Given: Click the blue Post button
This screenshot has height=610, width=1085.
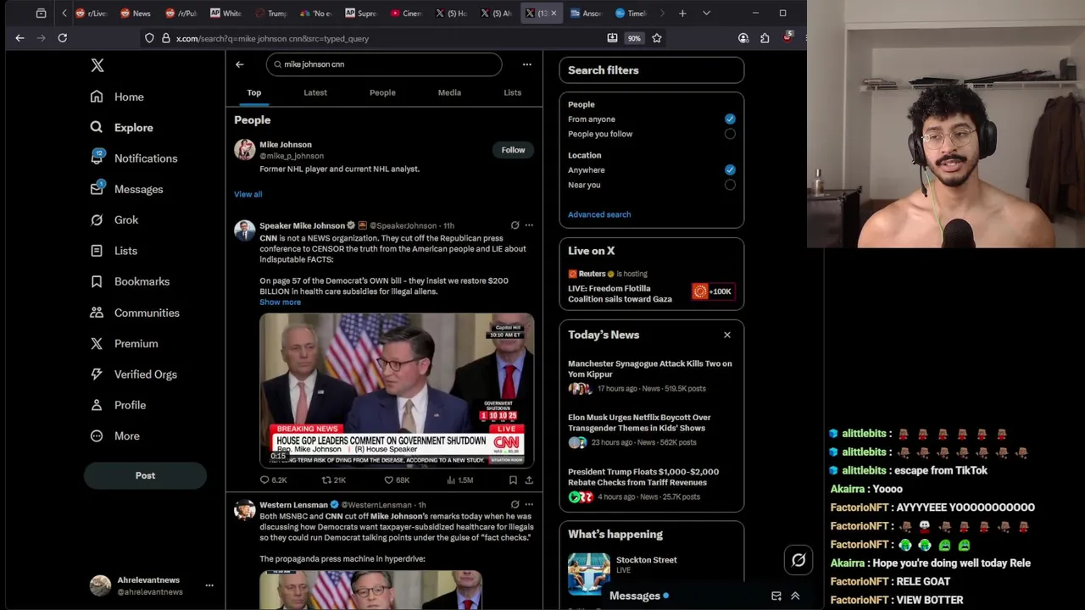Looking at the screenshot, I should pyautogui.click(x=145, y=475).
